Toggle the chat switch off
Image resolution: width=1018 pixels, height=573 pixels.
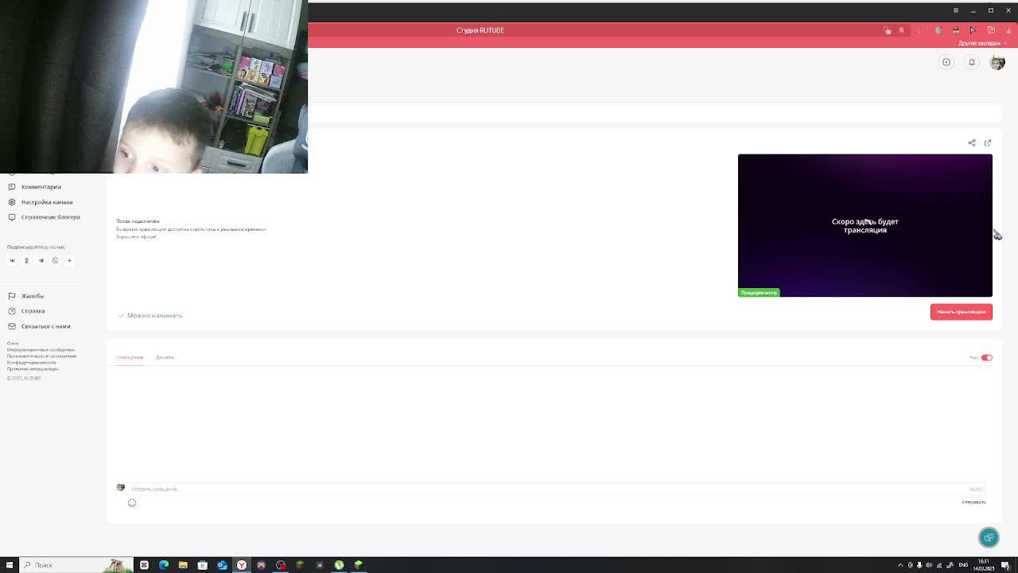pos(986,358)
